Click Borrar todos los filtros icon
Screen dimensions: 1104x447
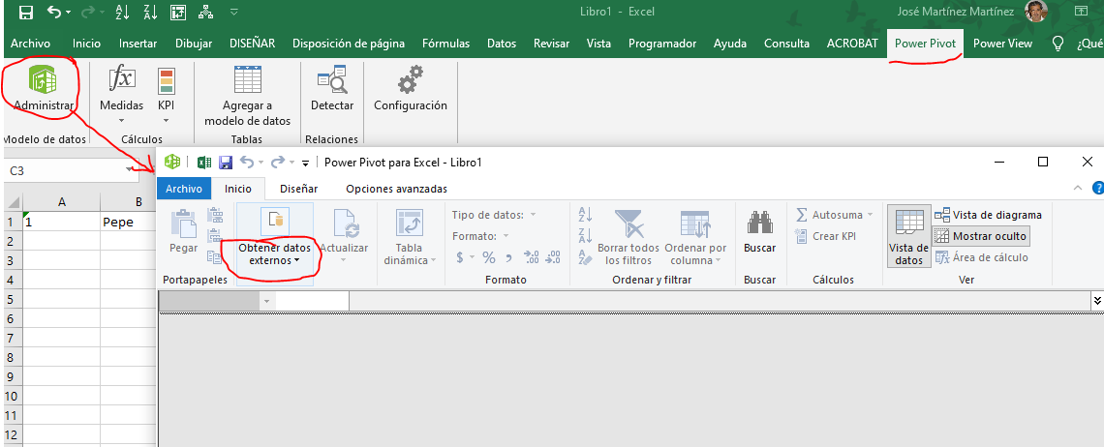629,223
